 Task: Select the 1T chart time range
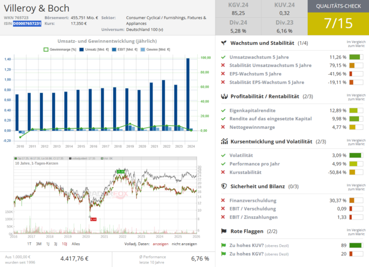[x=29, y=244]
